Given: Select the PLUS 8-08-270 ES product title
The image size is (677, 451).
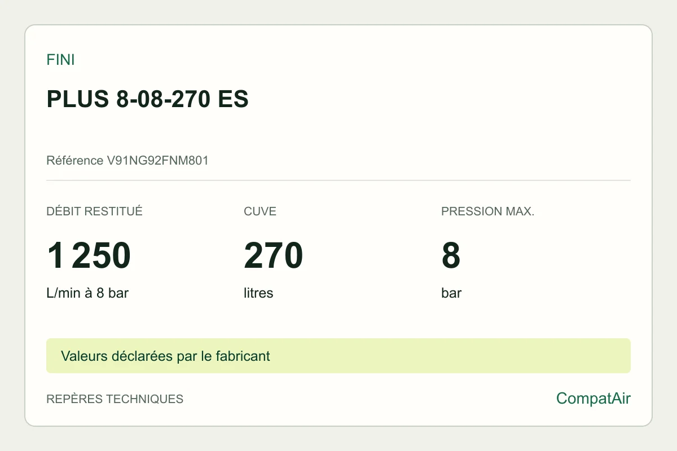Looking at the screenshot, I should pyautogui.click(x=147, y=99).
